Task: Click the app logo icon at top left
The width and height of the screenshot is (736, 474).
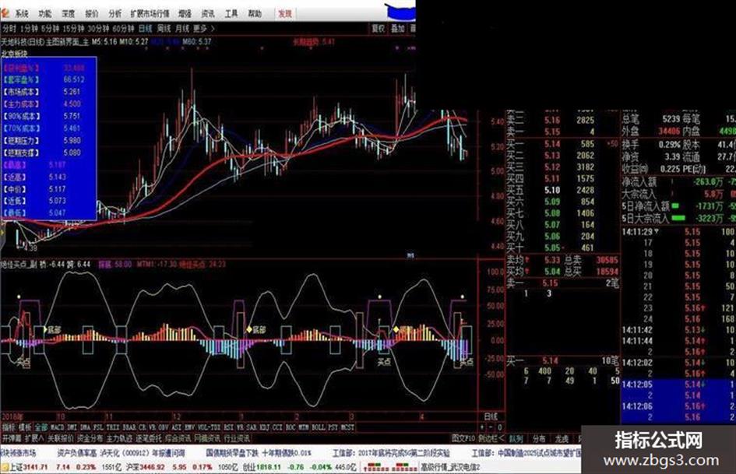Action: 5,13
